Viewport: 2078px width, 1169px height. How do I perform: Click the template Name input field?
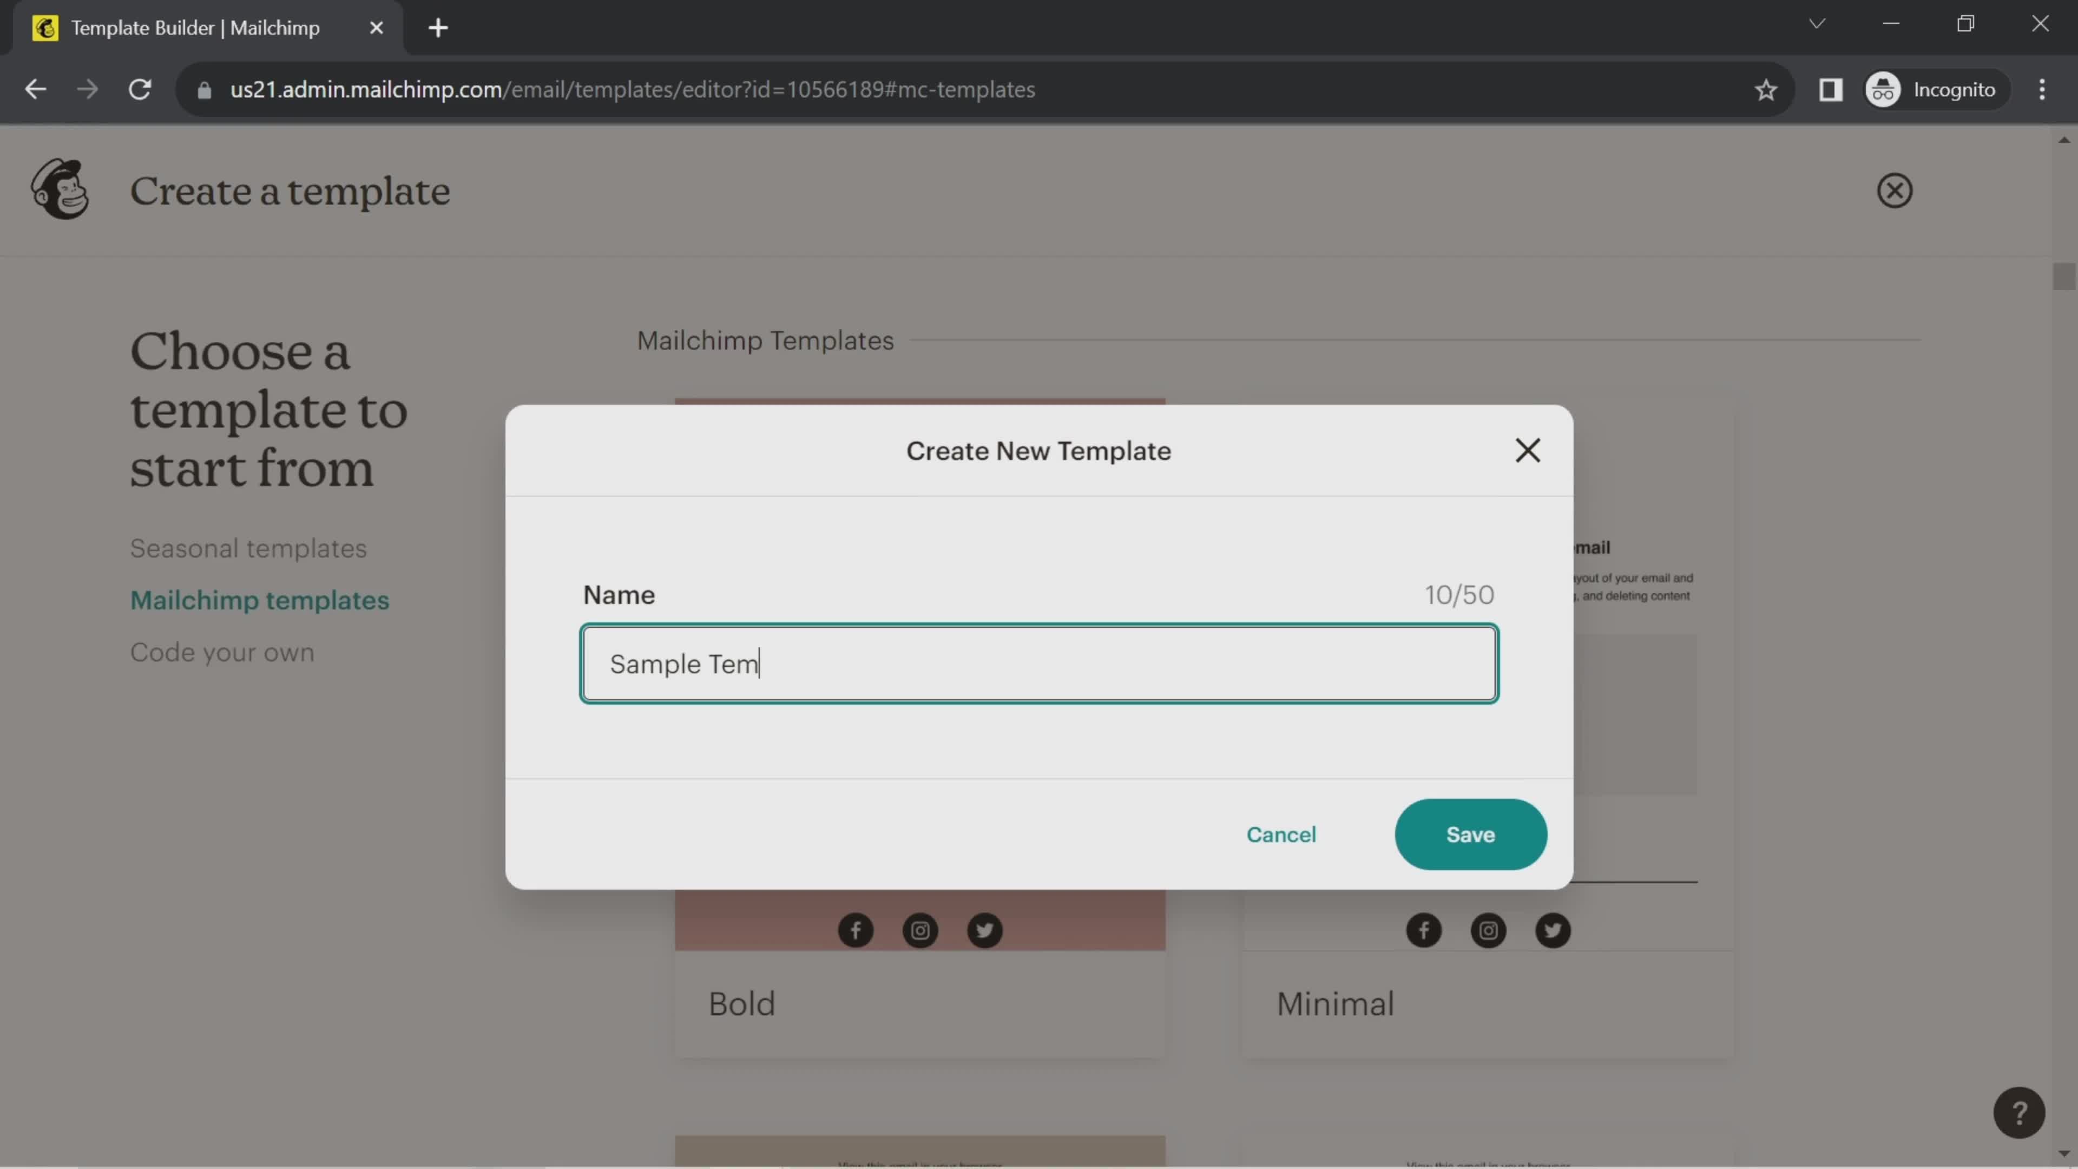point(1039,663)
